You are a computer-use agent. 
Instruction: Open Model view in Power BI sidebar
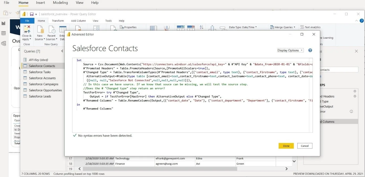tap(4, 43)
